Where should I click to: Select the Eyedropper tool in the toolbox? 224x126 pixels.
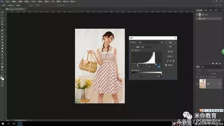coord(2,27)
